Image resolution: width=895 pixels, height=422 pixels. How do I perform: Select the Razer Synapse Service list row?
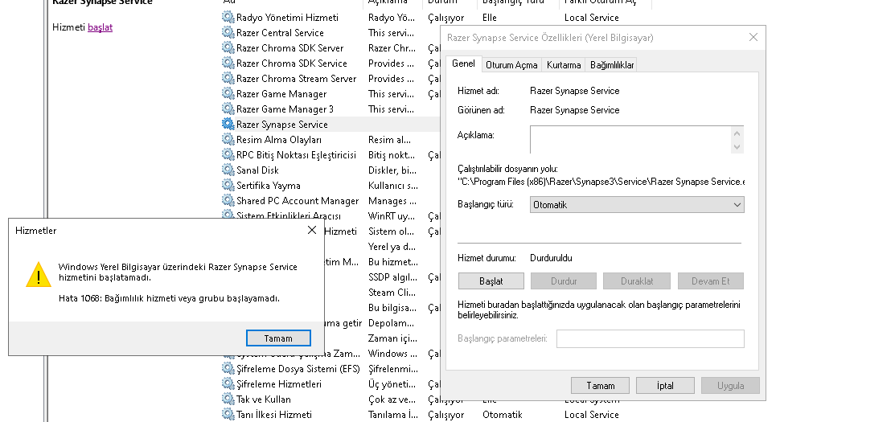[331, 125]
